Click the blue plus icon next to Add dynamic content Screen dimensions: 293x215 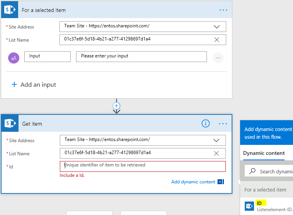point(220,181)
